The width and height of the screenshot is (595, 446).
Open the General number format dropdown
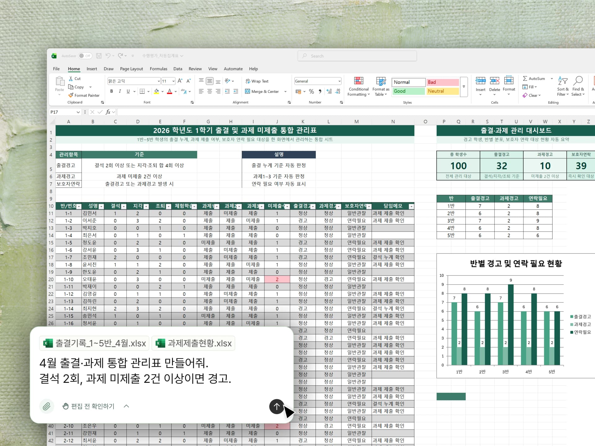[x=339, y=81]
